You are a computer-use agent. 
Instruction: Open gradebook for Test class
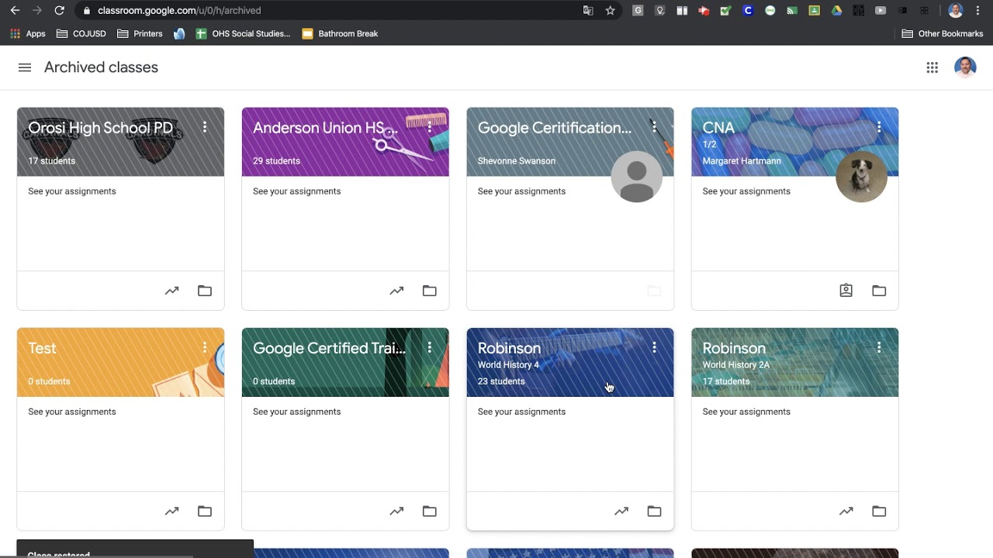point(171,511)
